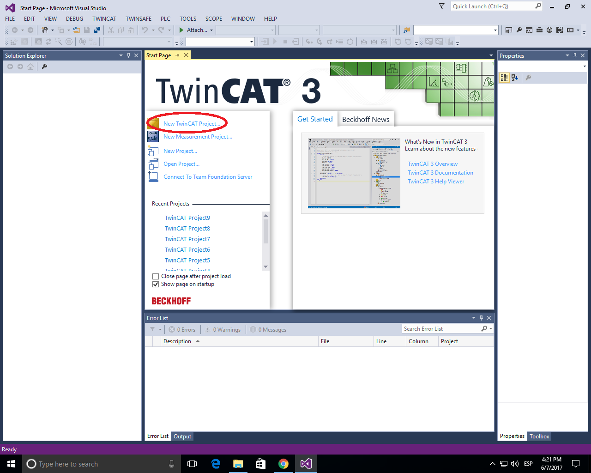Switch to the Beckhoff News tab
The image size is (591, 473).
tap(366, 119)
